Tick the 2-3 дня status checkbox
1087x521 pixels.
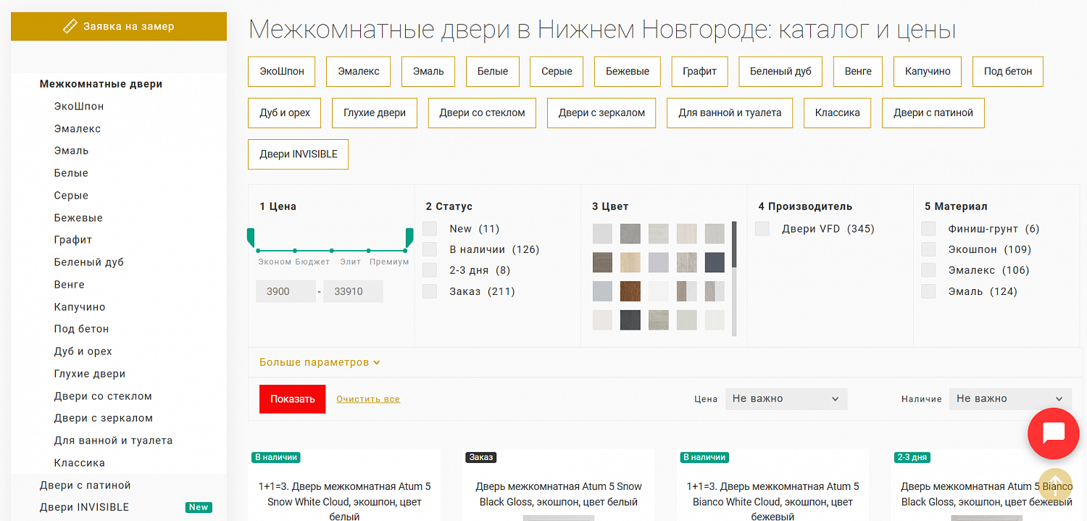coord(430,270)
